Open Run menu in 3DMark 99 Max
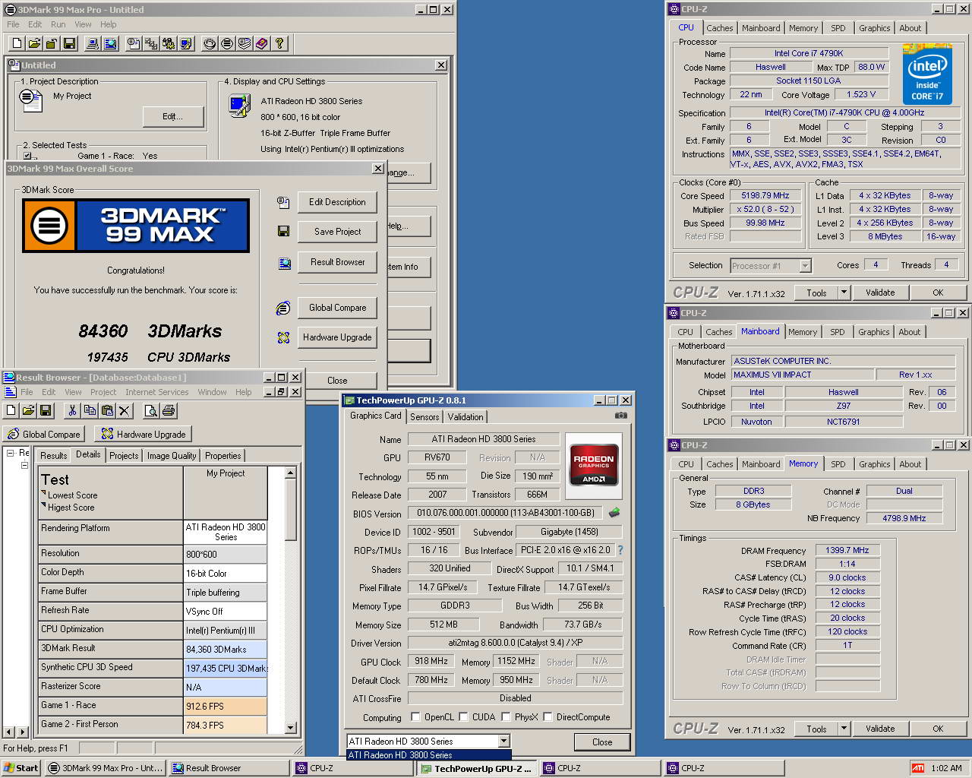This screenshot has width=972, height=778. pyautogui.click(x=58, y=24)
